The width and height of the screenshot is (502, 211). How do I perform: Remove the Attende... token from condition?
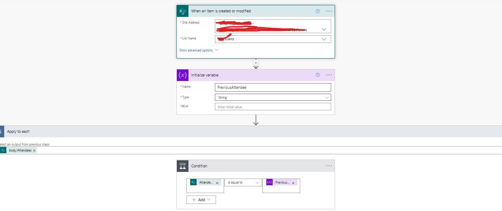point(217,183)
